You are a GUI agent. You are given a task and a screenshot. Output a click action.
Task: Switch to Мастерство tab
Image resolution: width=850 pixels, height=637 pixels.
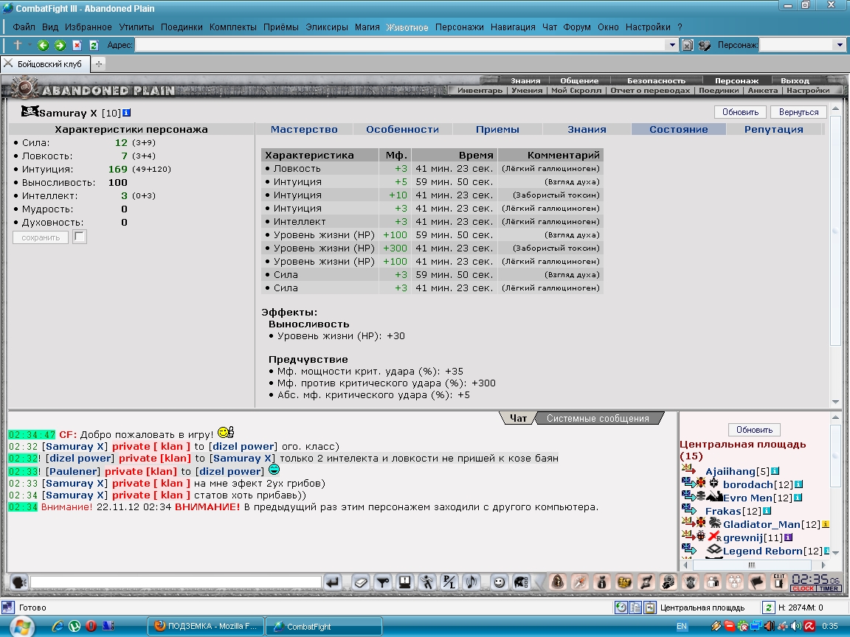coord(304,130)
